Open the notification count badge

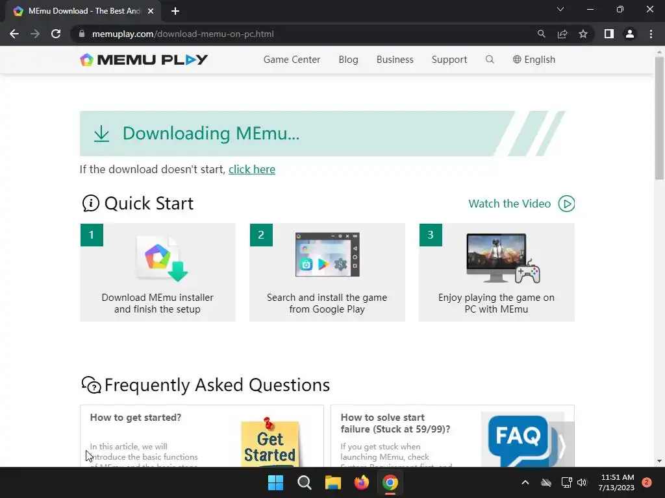pos(647,482)
